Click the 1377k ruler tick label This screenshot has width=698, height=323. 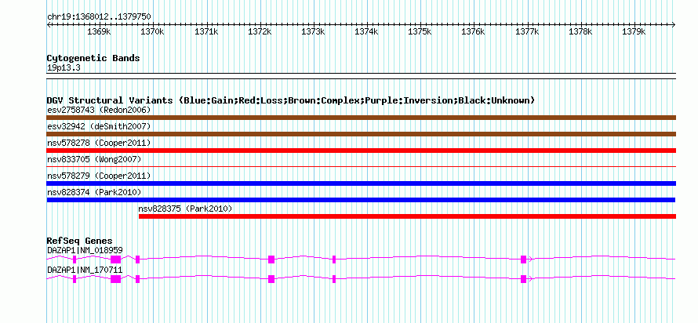(x=528, y=32)
